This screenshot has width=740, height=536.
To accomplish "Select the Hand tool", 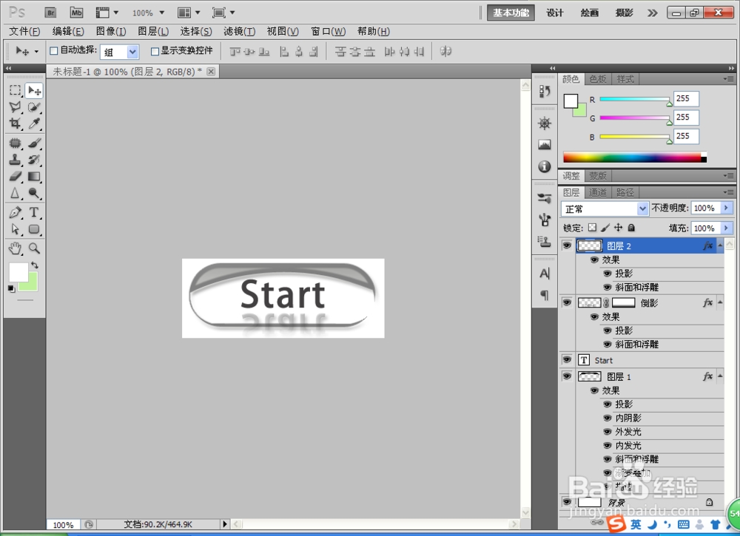I will 15,248.
